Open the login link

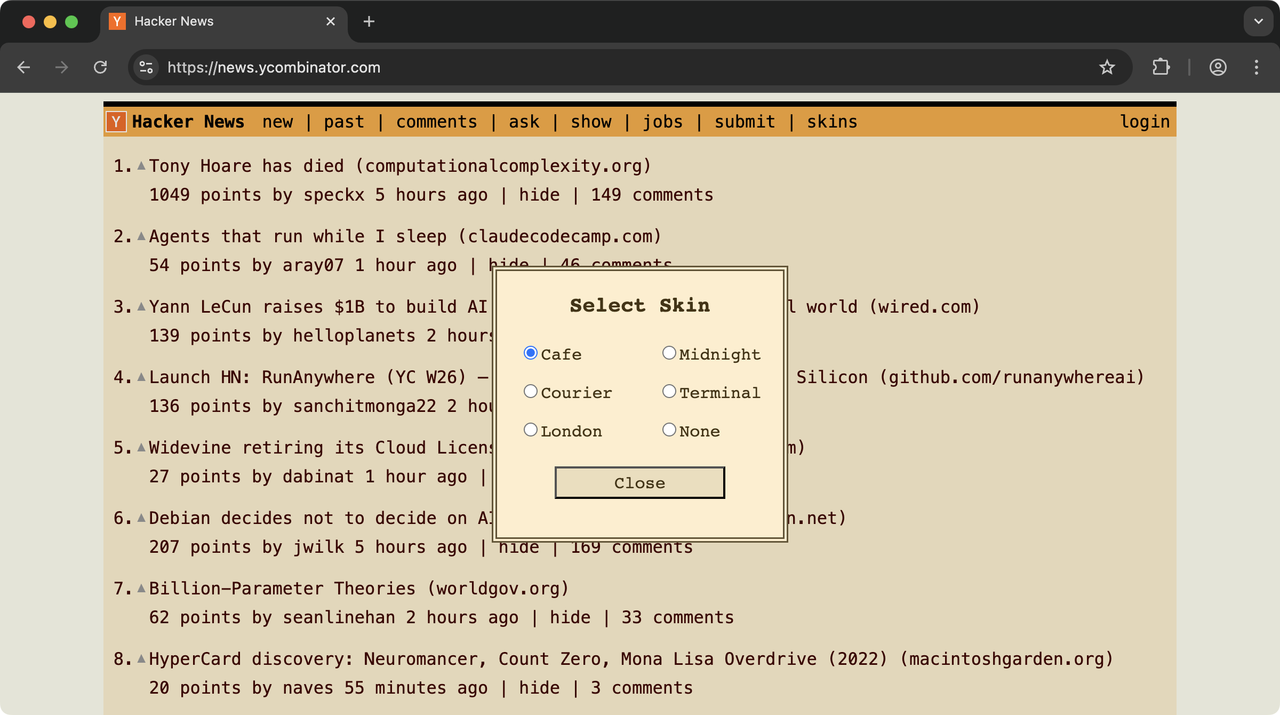click(1145, 122)
